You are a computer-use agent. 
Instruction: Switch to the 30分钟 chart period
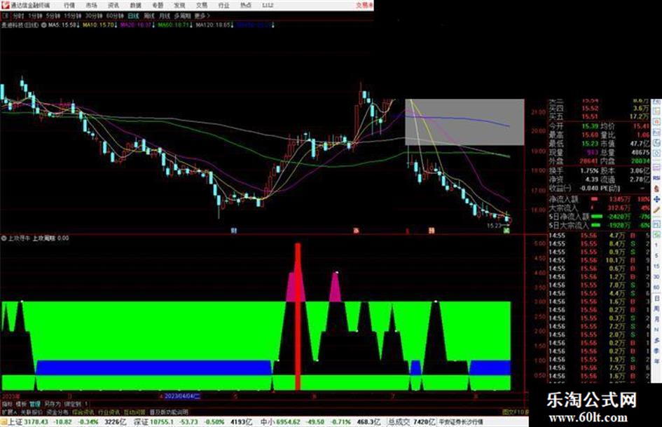(x=94, y=15)
